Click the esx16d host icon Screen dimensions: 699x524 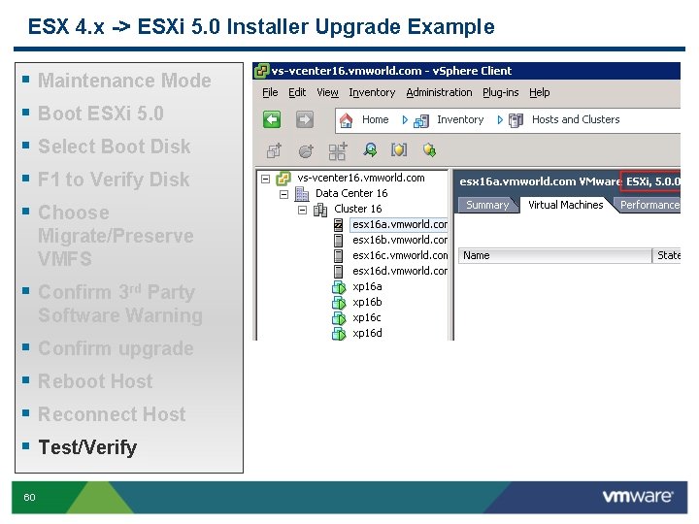pyautogui.click(x=339, y=272)
